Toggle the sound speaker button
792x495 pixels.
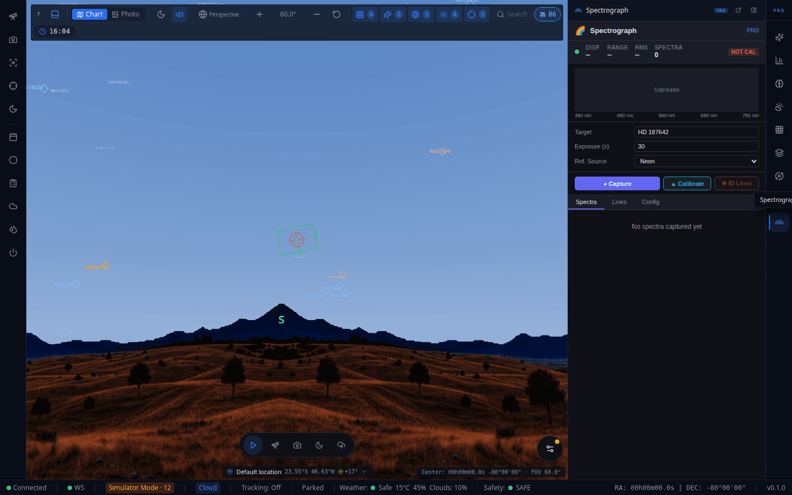click(179, 14)
